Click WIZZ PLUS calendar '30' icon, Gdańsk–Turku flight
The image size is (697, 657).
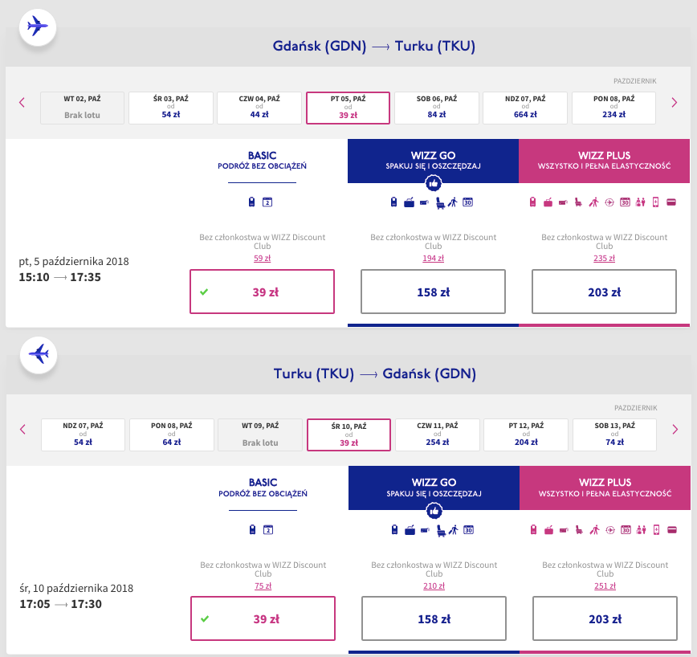tap(625, 202)
